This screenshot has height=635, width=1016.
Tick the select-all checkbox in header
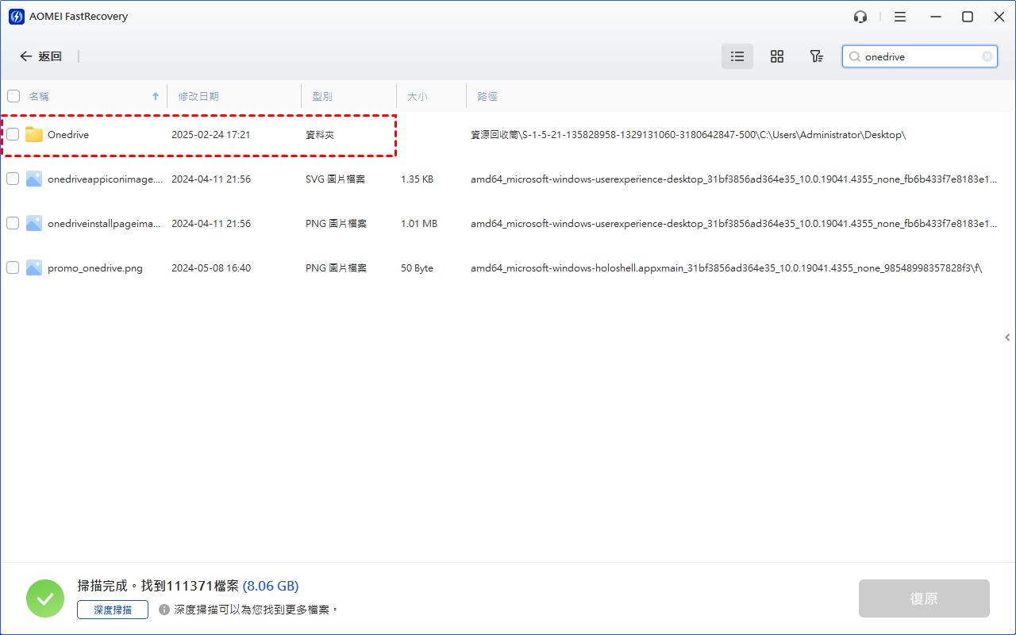[13, 96]
